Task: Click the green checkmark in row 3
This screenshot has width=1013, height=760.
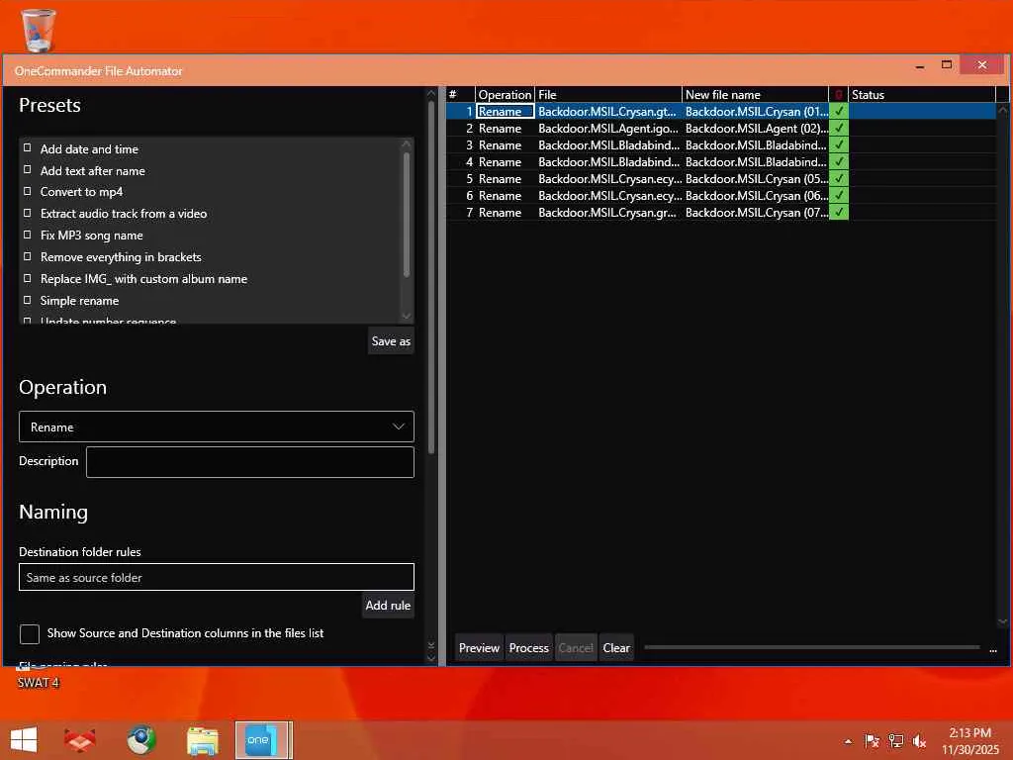Action: [839, 144]
